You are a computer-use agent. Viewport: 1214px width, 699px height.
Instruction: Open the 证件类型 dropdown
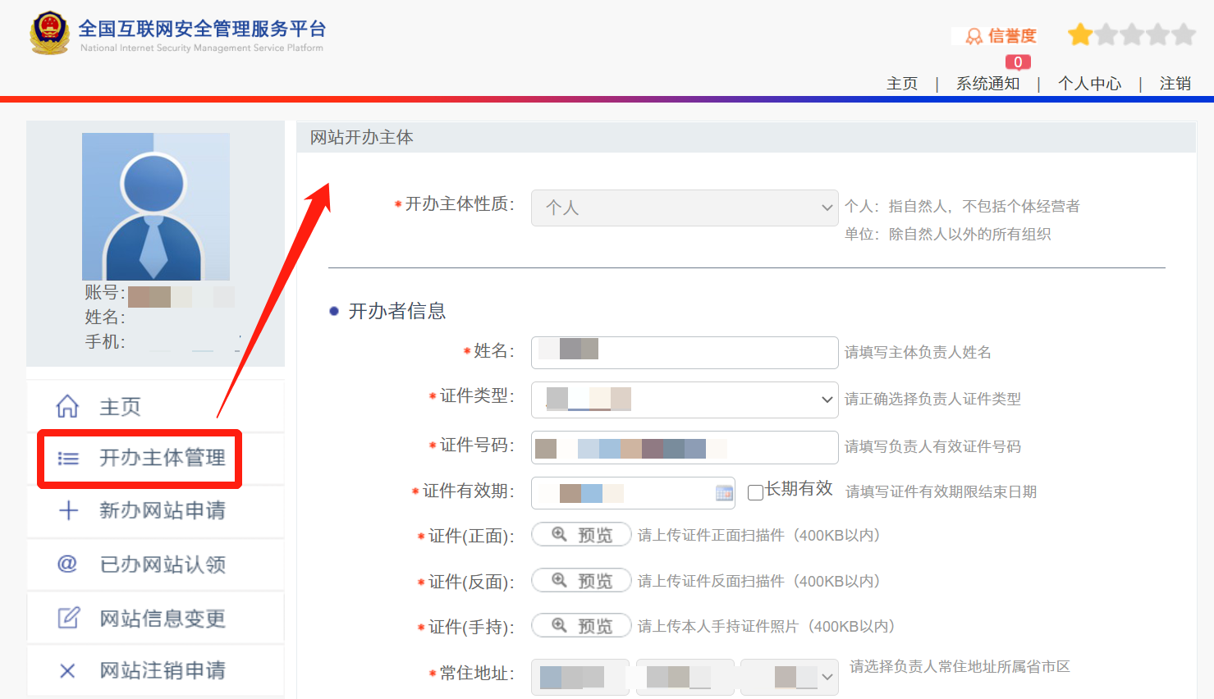(684, 400)
